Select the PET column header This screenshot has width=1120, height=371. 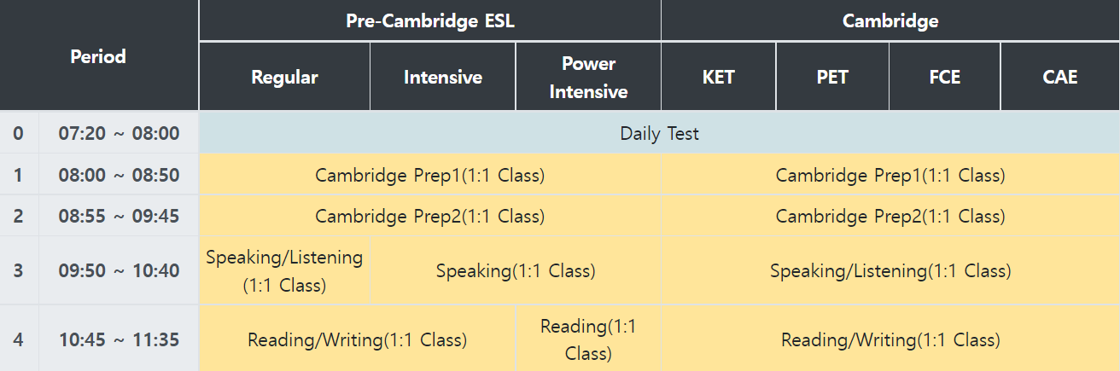(832, 77)
